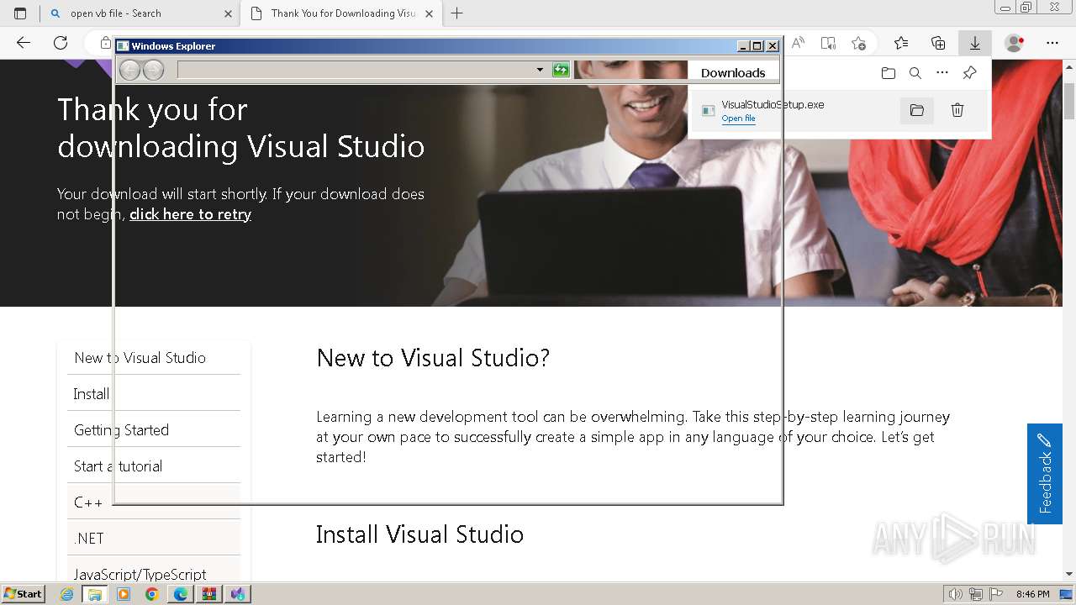Click the volume speaker tray icon
Screen dimensions: 1076x605
pos(956,594)
